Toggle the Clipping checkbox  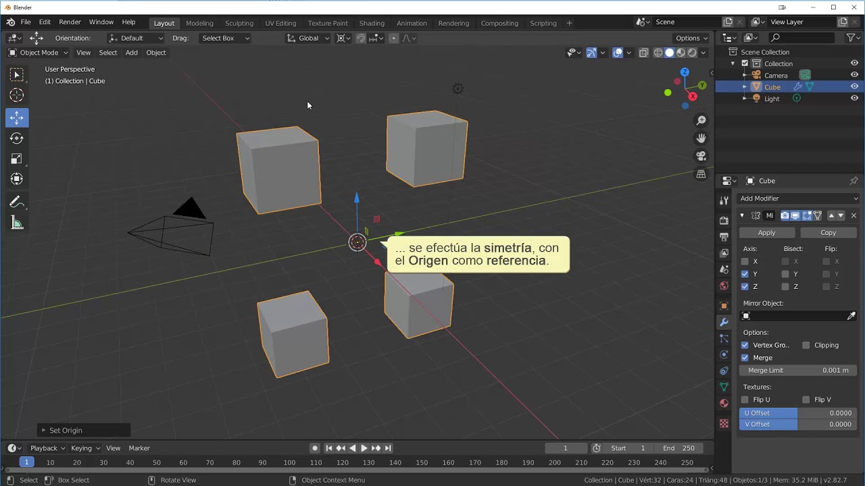tap(806, 345)
